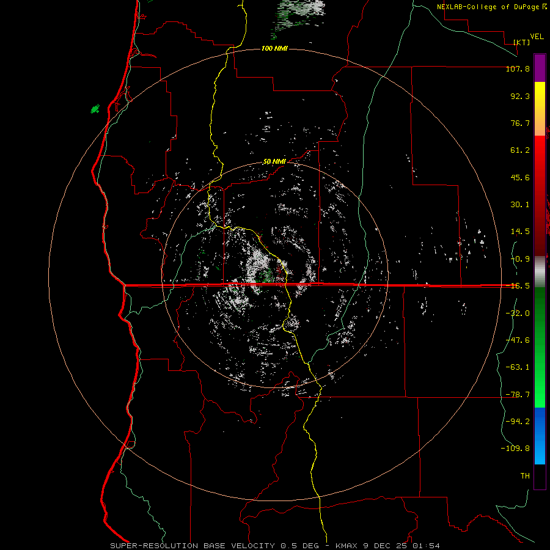The width and height of the screenshot is (550, 550).
Task: Click the 'TH' threshold label in legend
Action: coord(525,476)
